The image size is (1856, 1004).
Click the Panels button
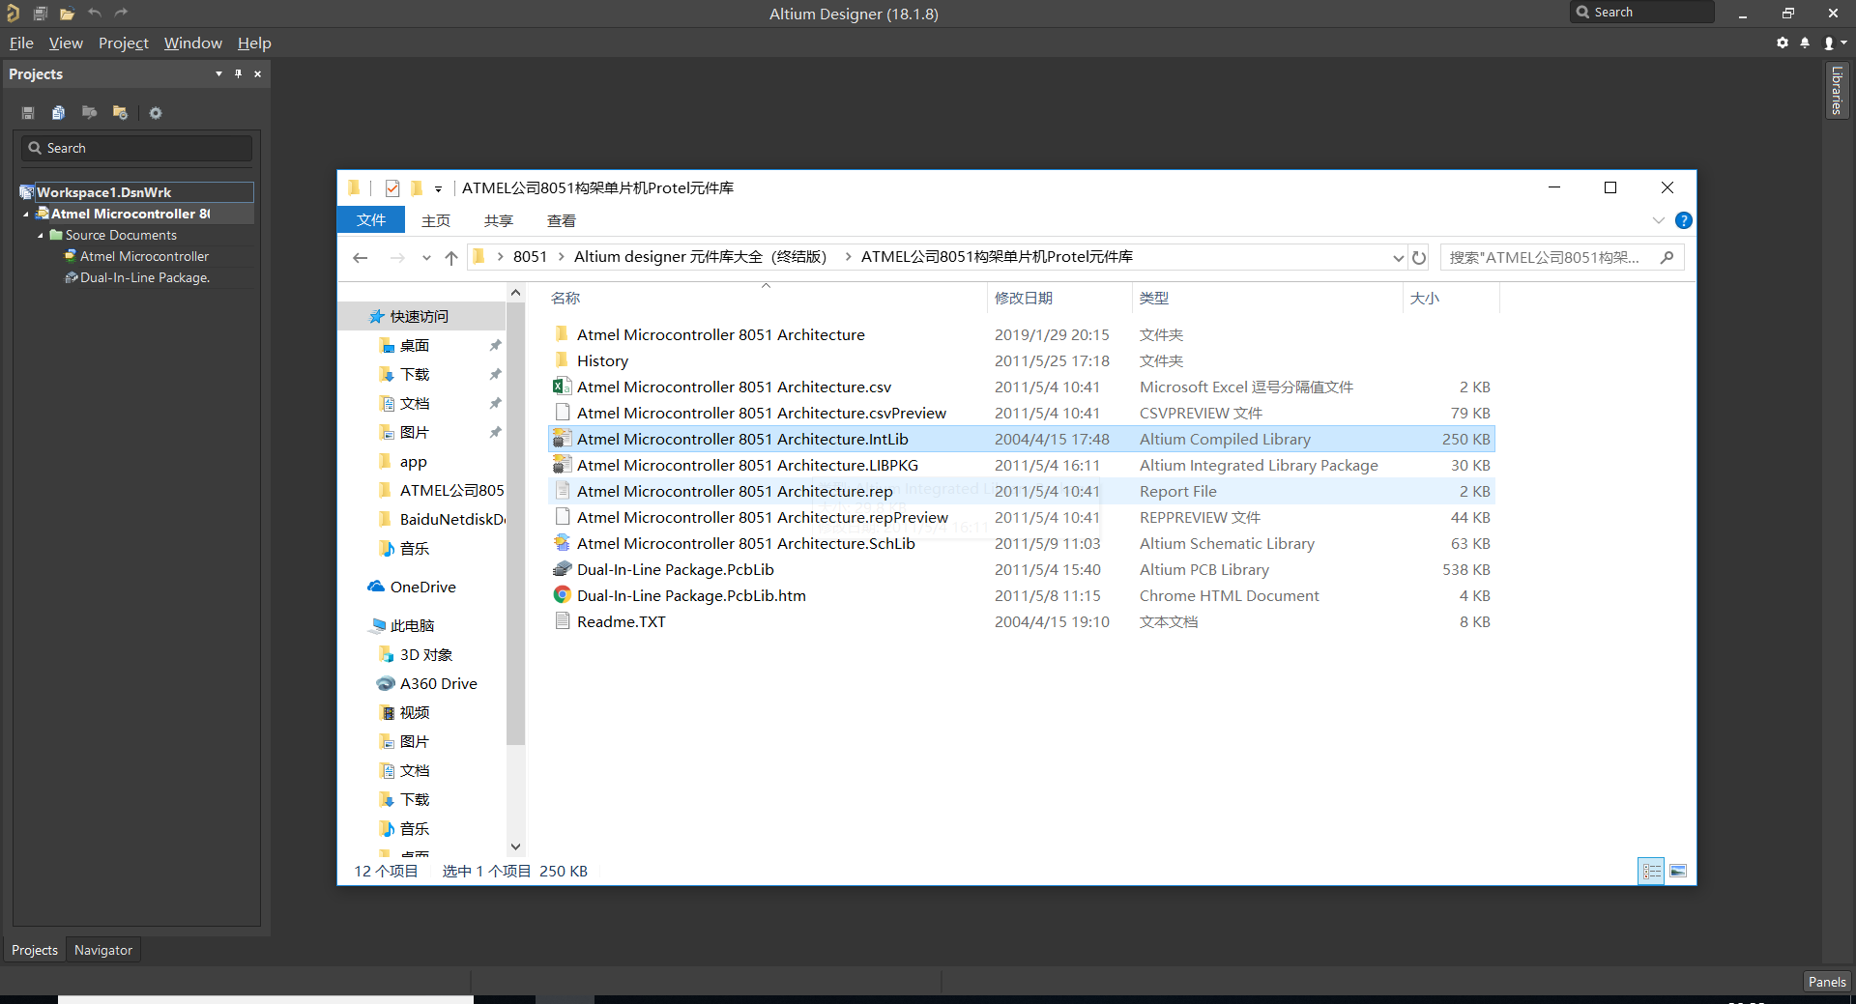point(1827,982)
